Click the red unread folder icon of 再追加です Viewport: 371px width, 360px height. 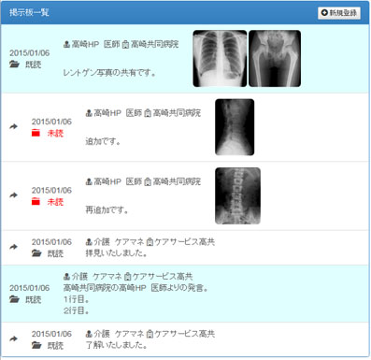tap(36, 202)
